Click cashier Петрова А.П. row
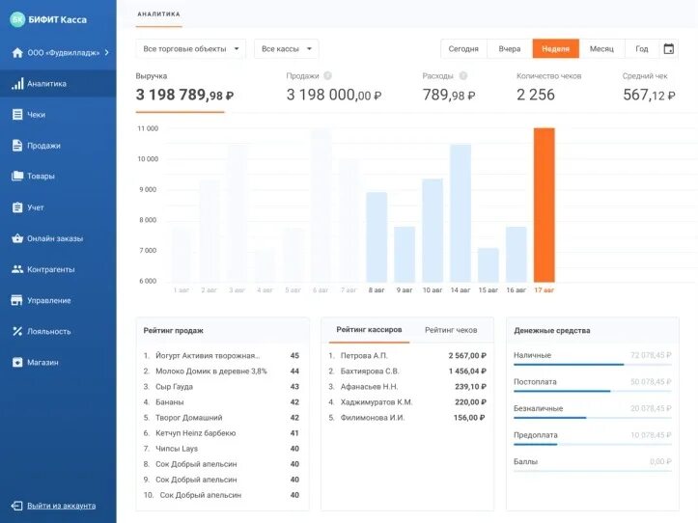This screenshot has height=523, width=698. point(407,356)
